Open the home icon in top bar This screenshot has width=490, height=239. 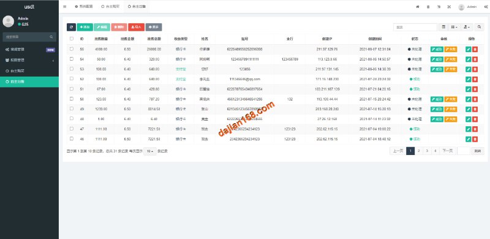[x=418, y=7]
